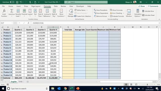Image resolution: width=161 pixels, height=91 pixels.
Task: Switch to the Review tab
Action: pos(63,6)
